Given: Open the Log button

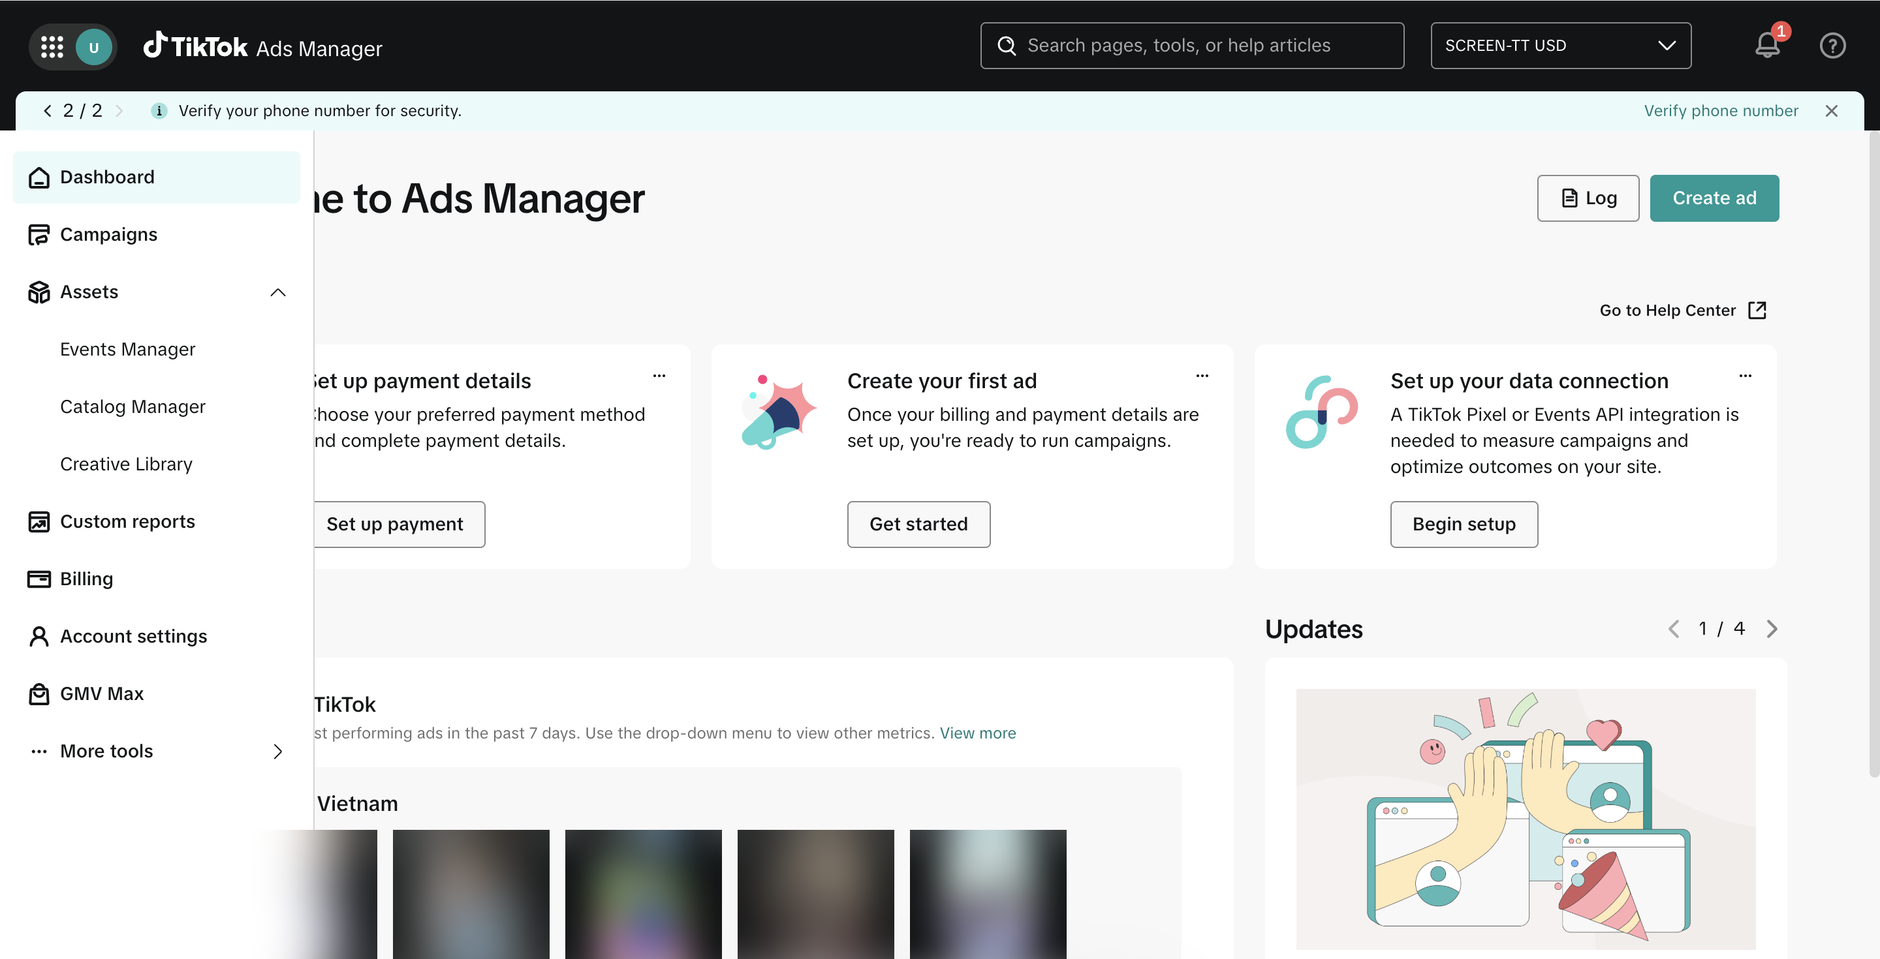Looking at the screenshot, I should (x=1588, y=198).
